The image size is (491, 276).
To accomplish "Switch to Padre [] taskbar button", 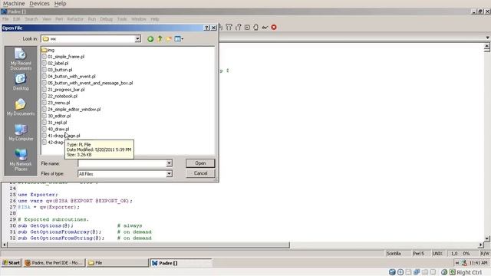I will [x=181, y=263].
